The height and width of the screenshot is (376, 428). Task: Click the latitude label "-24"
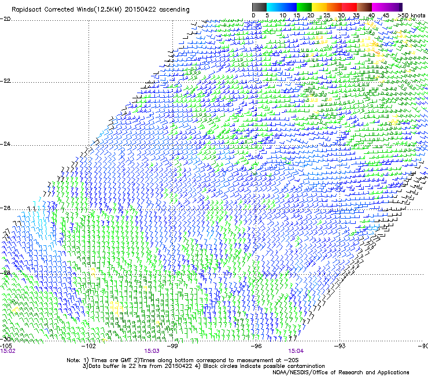pos(5,144)
